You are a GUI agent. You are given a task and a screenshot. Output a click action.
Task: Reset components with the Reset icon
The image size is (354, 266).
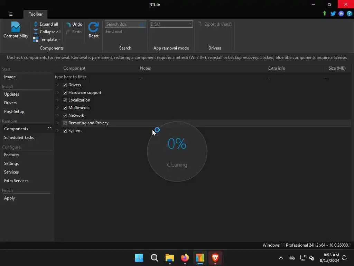(x=93, y=30)
